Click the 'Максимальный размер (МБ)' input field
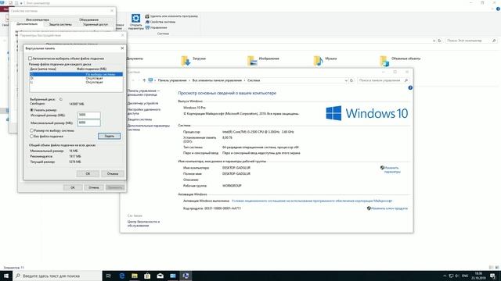Screen dimensions: 501x281 pos(88,123)
